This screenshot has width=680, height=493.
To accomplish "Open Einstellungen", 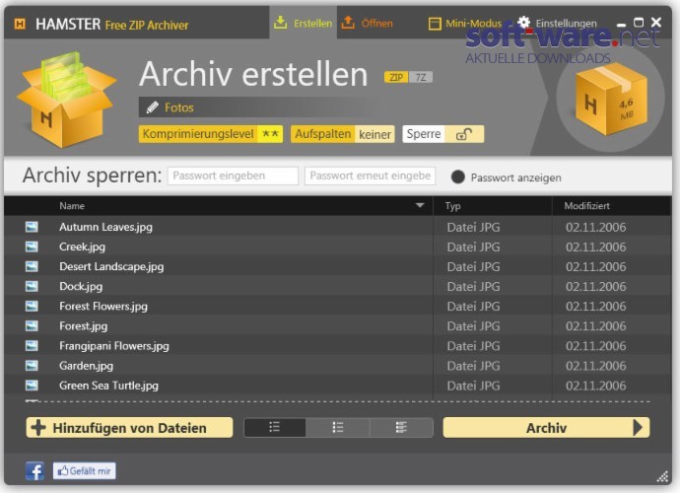I will coord(558,23).
